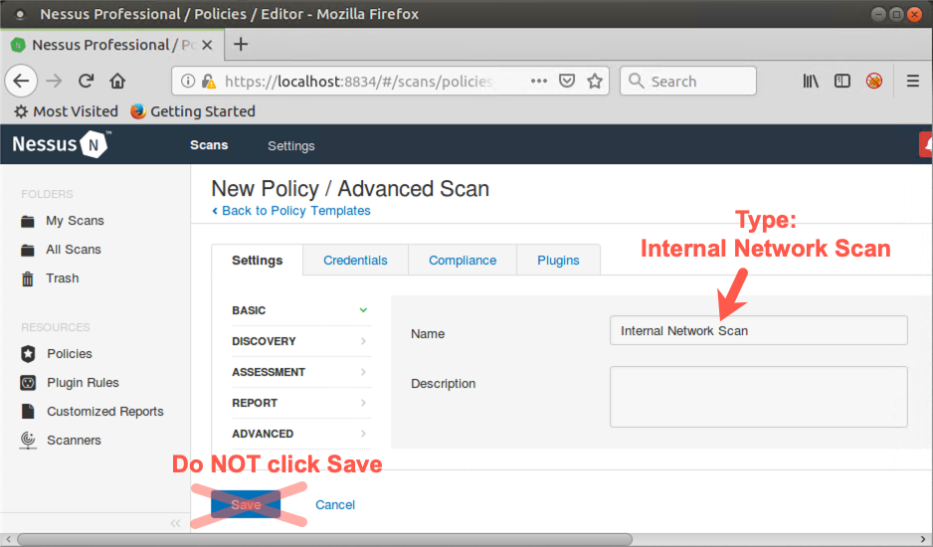Click into the Description text box
The width and height of the screenshot is (933, 547).
[x=758, y=397]
